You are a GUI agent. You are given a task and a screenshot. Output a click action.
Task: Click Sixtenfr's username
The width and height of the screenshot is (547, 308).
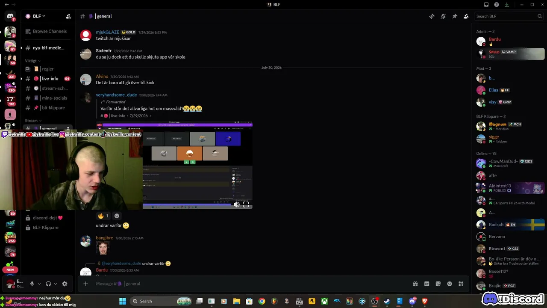point(104,50)
